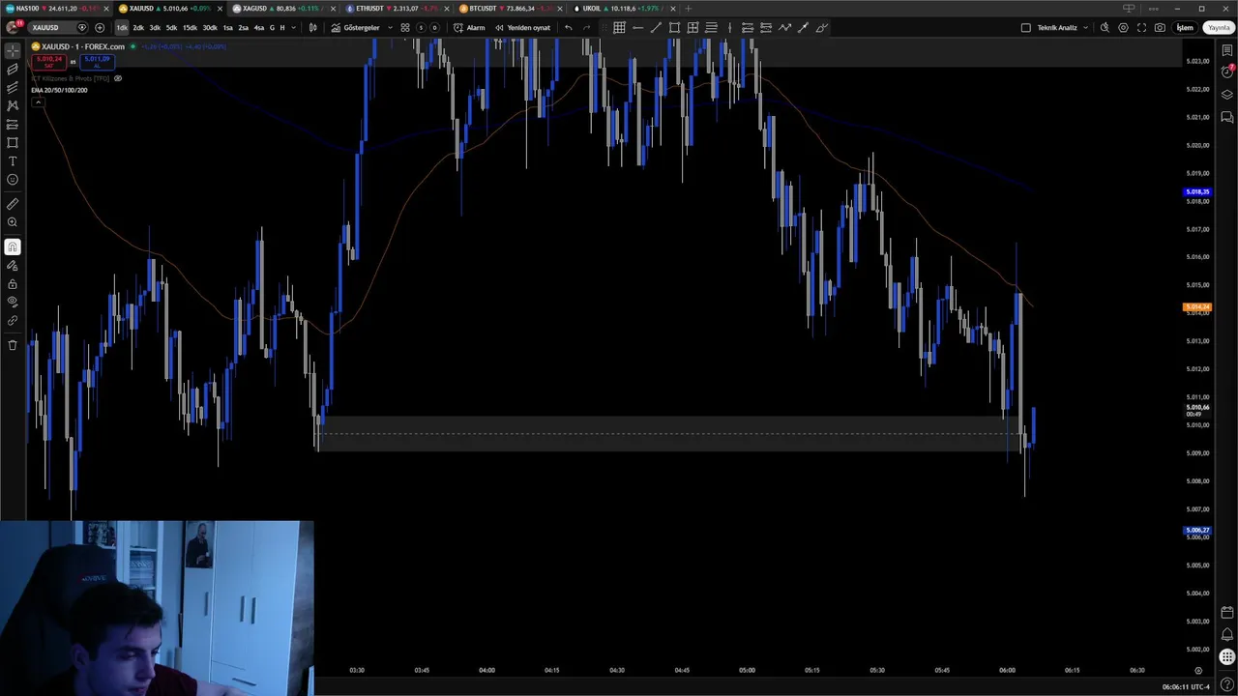Viewport: 1238px width, 696px height.
Task: Add symbol with compare plus icon
Action: tap(100, 27)
